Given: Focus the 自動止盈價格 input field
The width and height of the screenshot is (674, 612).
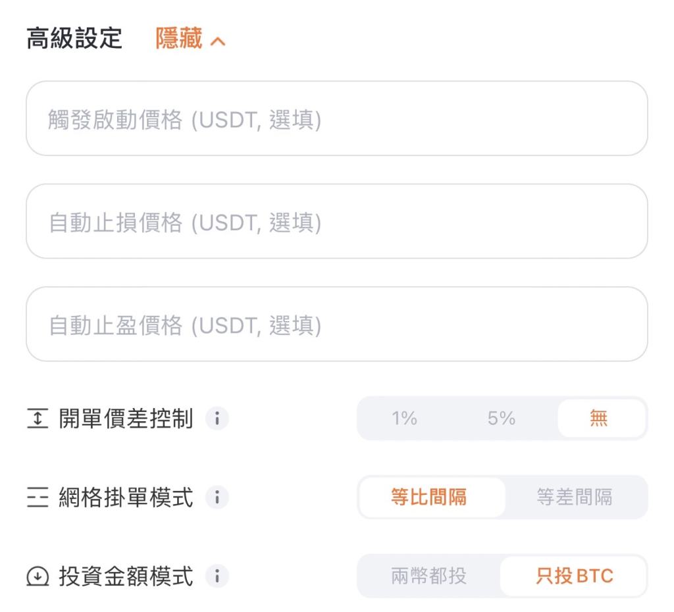Looking at the screenshot, I should pyautogui.click(x=337, y=324).
